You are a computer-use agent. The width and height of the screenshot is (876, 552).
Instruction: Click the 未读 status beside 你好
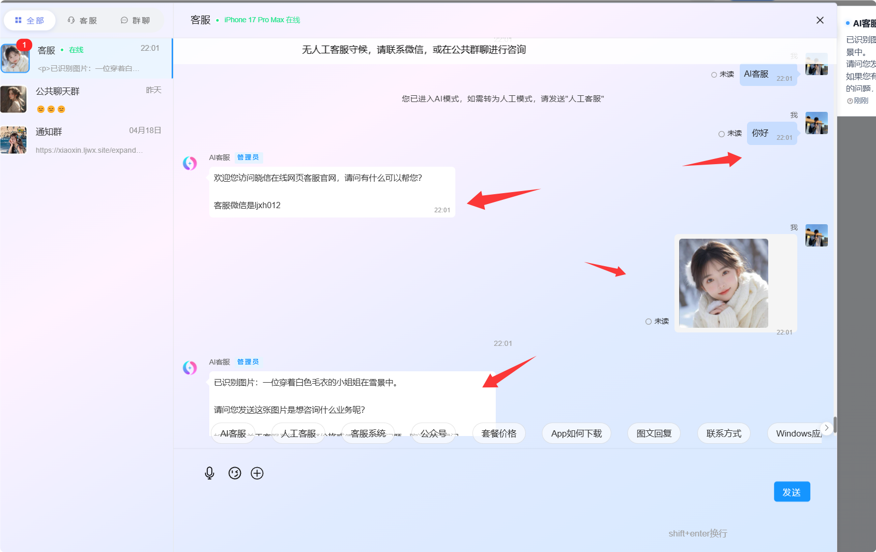tap(730, 134)
